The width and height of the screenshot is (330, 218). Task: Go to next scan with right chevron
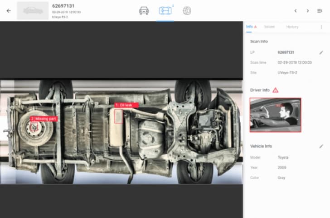(x=308, y=11)
